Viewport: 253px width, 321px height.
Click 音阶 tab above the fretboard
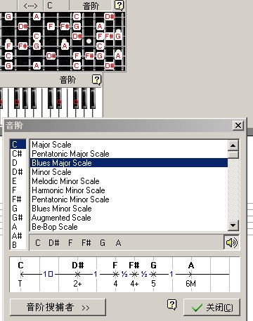click(x=91, y=6)
